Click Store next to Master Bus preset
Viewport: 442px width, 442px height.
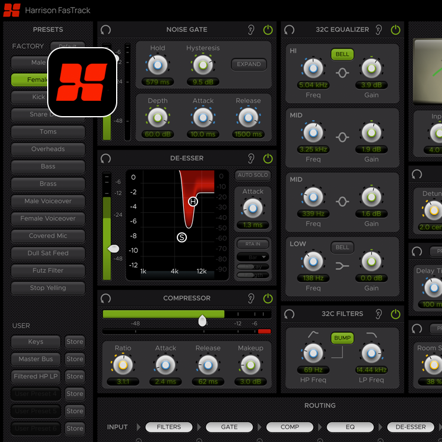coord(75,359)
